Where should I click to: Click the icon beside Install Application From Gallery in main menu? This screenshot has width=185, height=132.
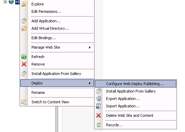click(24, 74)
